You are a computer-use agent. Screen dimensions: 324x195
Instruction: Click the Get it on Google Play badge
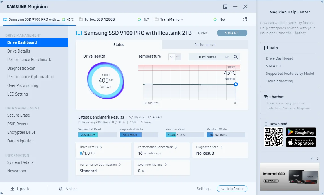click(x=301, y=132)
